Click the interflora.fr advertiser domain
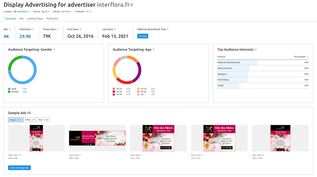 (x=113, y=5)
